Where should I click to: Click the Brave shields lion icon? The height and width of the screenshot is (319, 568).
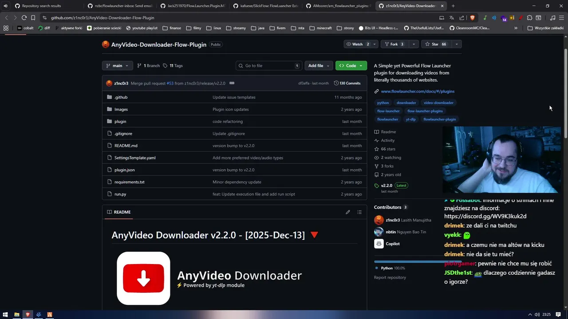(472, 18)
